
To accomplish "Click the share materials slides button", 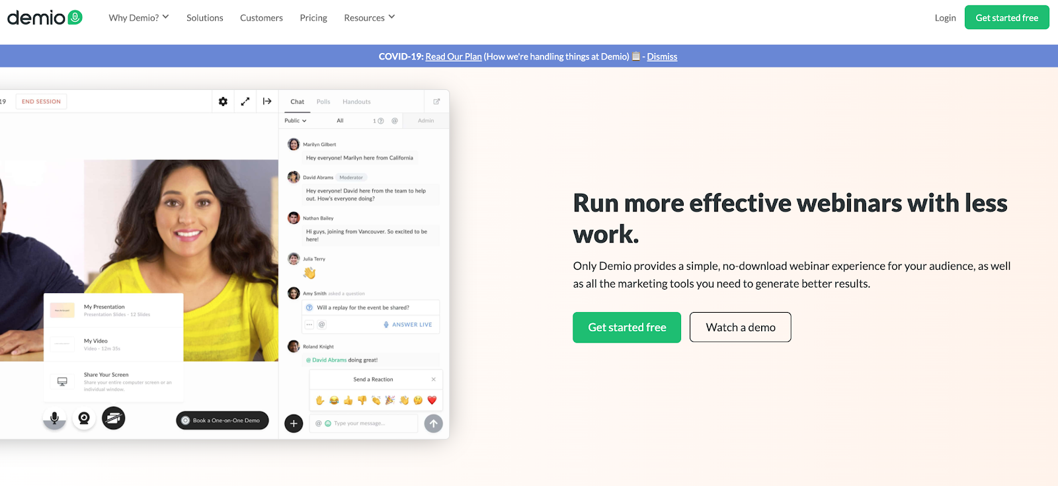I will [x=114, y=418].
